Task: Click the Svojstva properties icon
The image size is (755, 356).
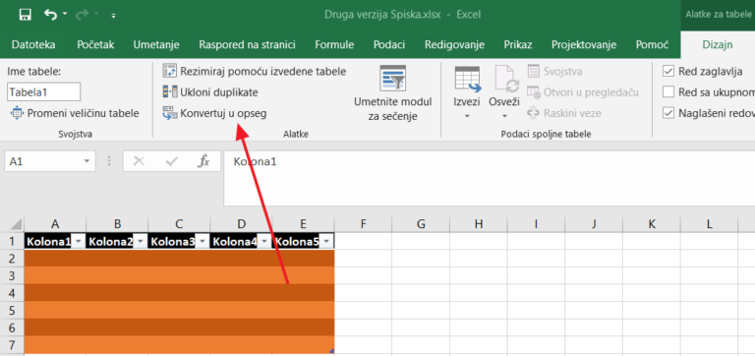Action: coord(533,71)
